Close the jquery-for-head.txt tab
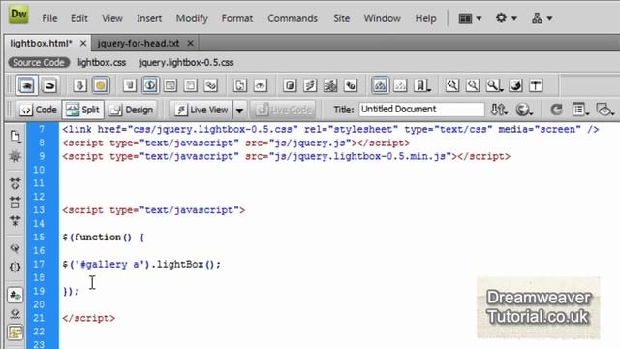The width and height of the screenshot is (620, 349). tap(190, 43)
